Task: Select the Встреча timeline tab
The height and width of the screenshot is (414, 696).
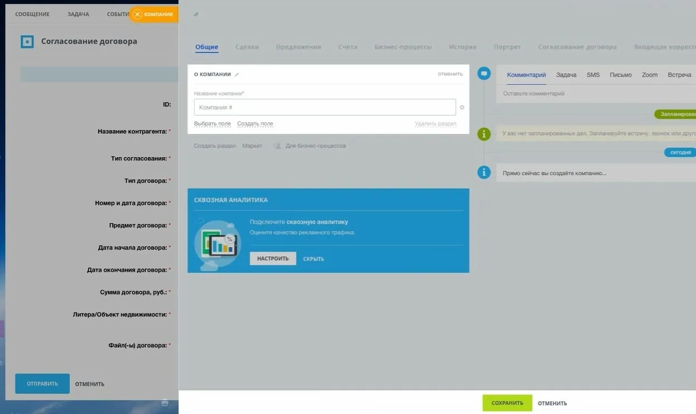Action: (679, 75)
